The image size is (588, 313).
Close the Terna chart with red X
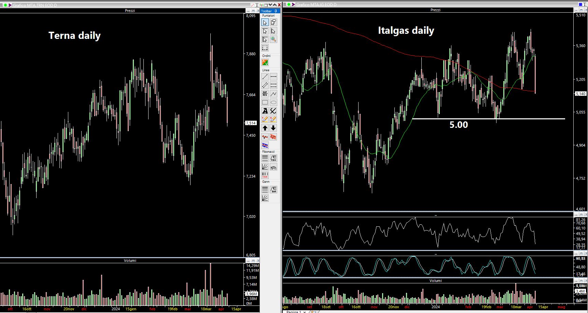pos(279,5)
